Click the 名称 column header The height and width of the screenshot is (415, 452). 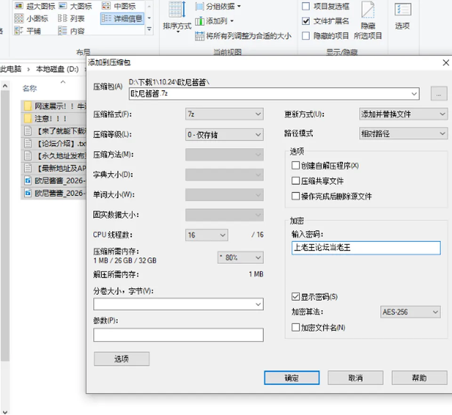30,88
